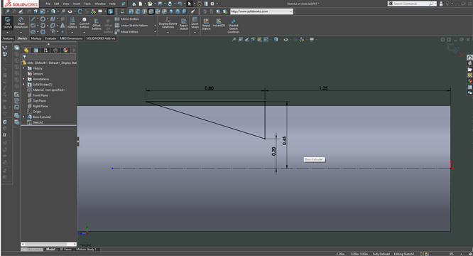Open the Insert menu
This screenshot has width=473, height=256.
77,4
